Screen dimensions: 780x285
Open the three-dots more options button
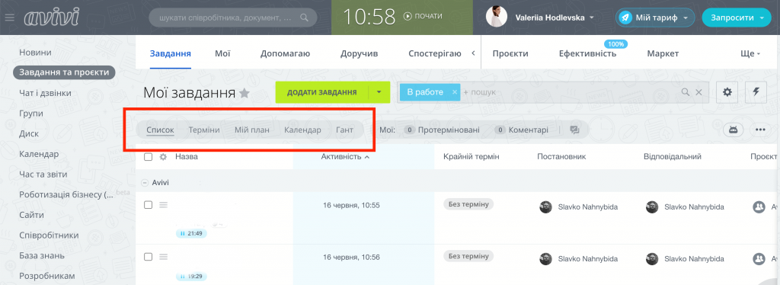[x=759, y=130]
